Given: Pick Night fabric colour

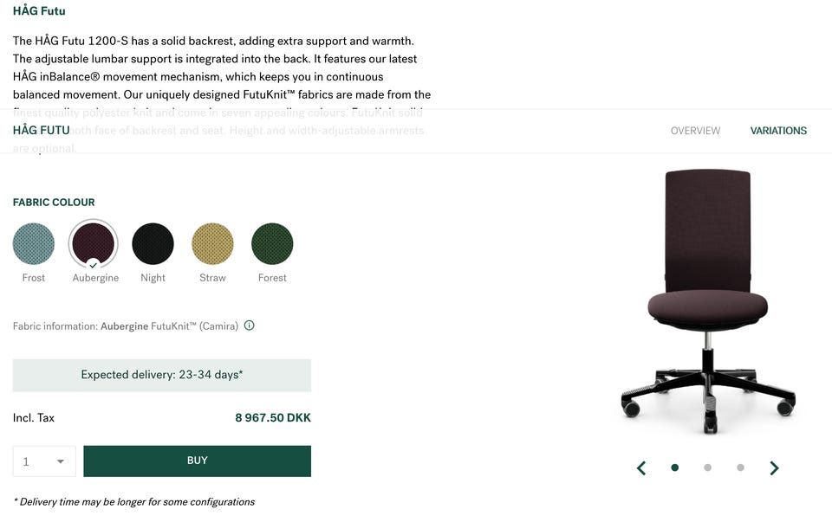Looking at the screenshot, I should click(153, 243).
